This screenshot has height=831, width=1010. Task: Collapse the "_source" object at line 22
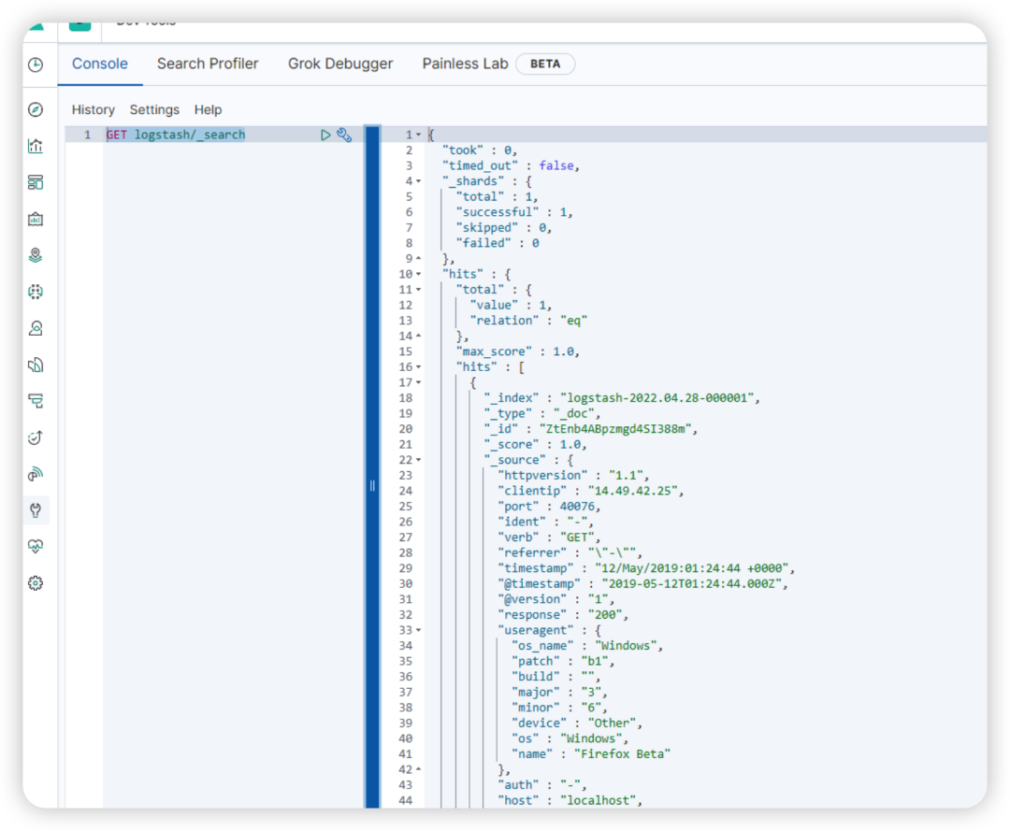pyautogui.click(x=418, y=460)
